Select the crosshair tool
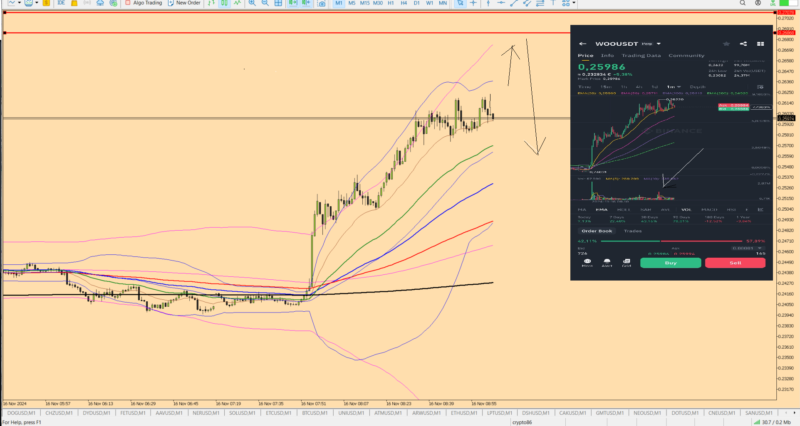Screen dimensions: 800x426 tap(473, 3)
